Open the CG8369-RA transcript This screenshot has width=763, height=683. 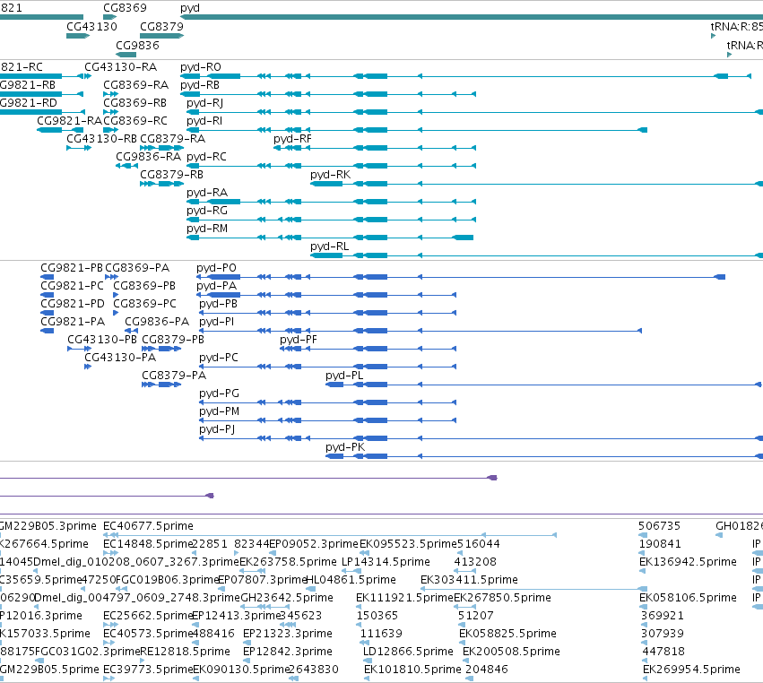(x=135, y=85)
